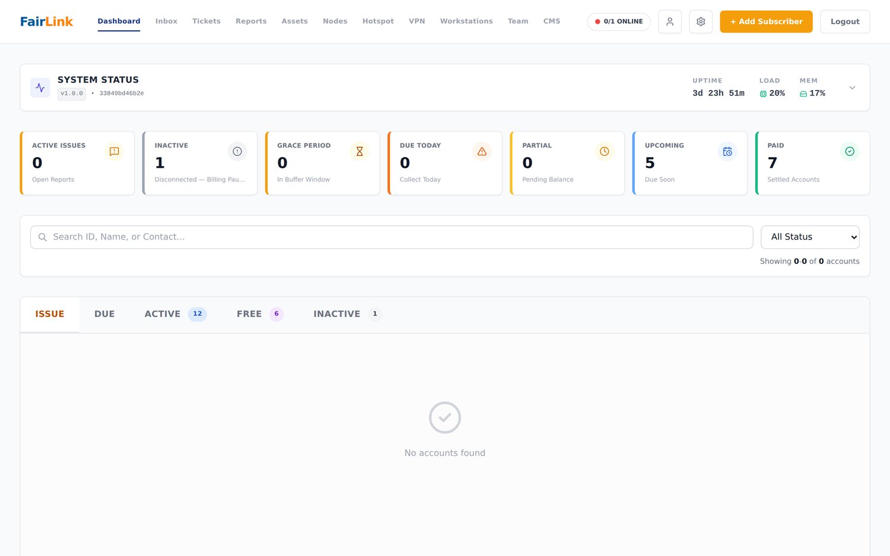Image resolution: width=890 pixels, height=556 pixels.
Task: Click the Grace Period hourglass icon
Action: click(360, 152)
